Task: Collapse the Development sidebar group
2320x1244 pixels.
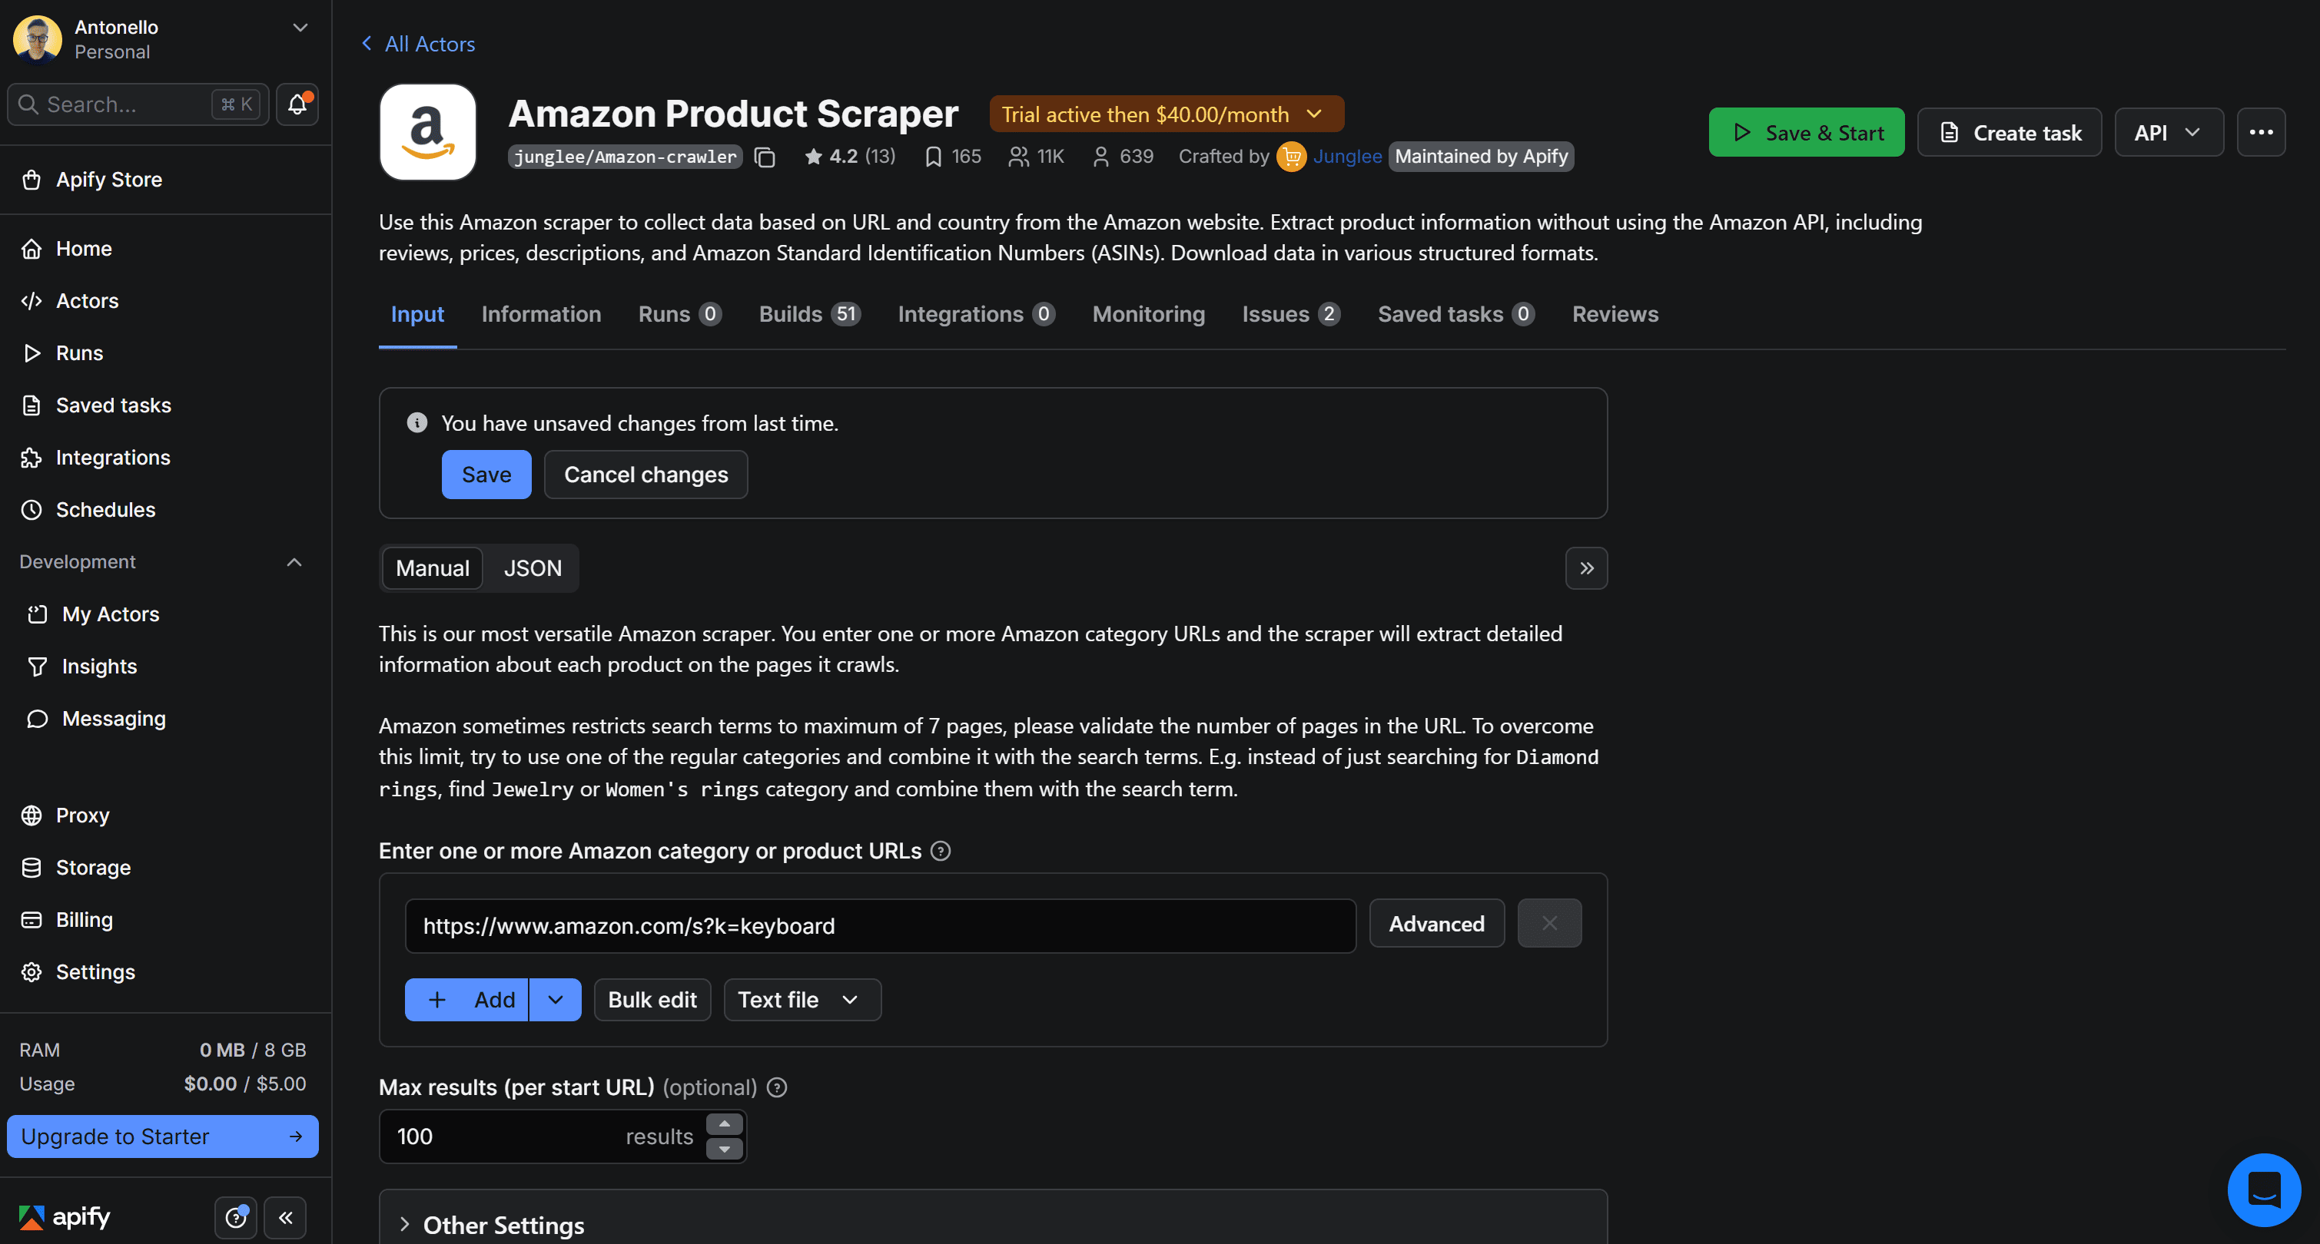Action: [x=294, y=561]
